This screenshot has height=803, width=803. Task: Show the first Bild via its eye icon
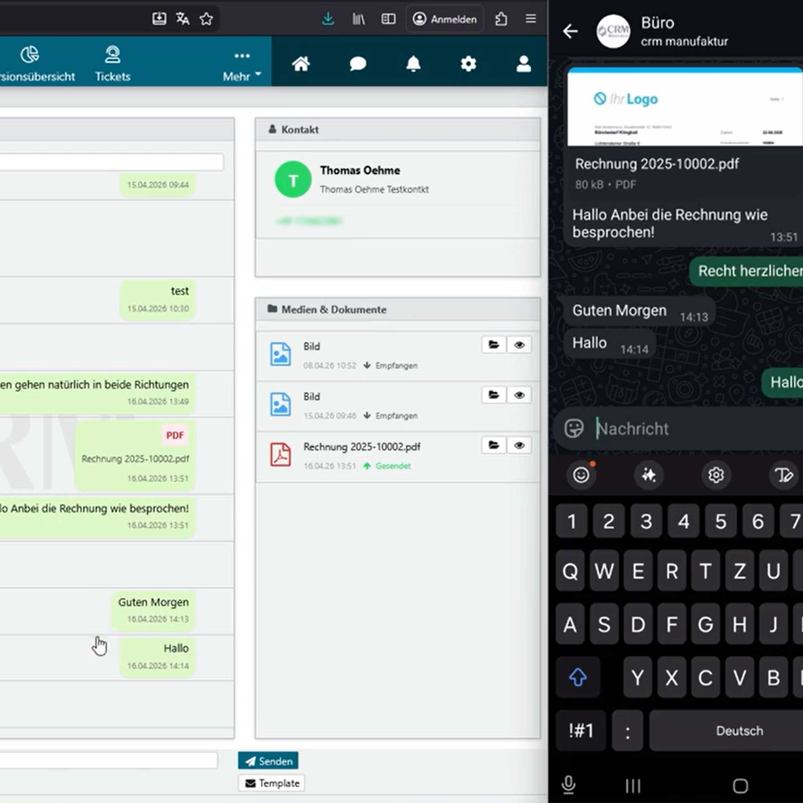pos(519,345)
